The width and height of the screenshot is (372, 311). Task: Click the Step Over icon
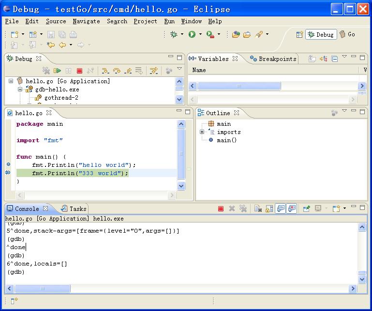point(117,71)
